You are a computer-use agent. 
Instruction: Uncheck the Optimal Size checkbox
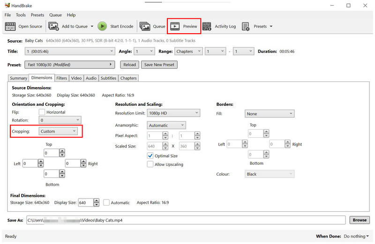pyautogui.click(x=150, y=156)
